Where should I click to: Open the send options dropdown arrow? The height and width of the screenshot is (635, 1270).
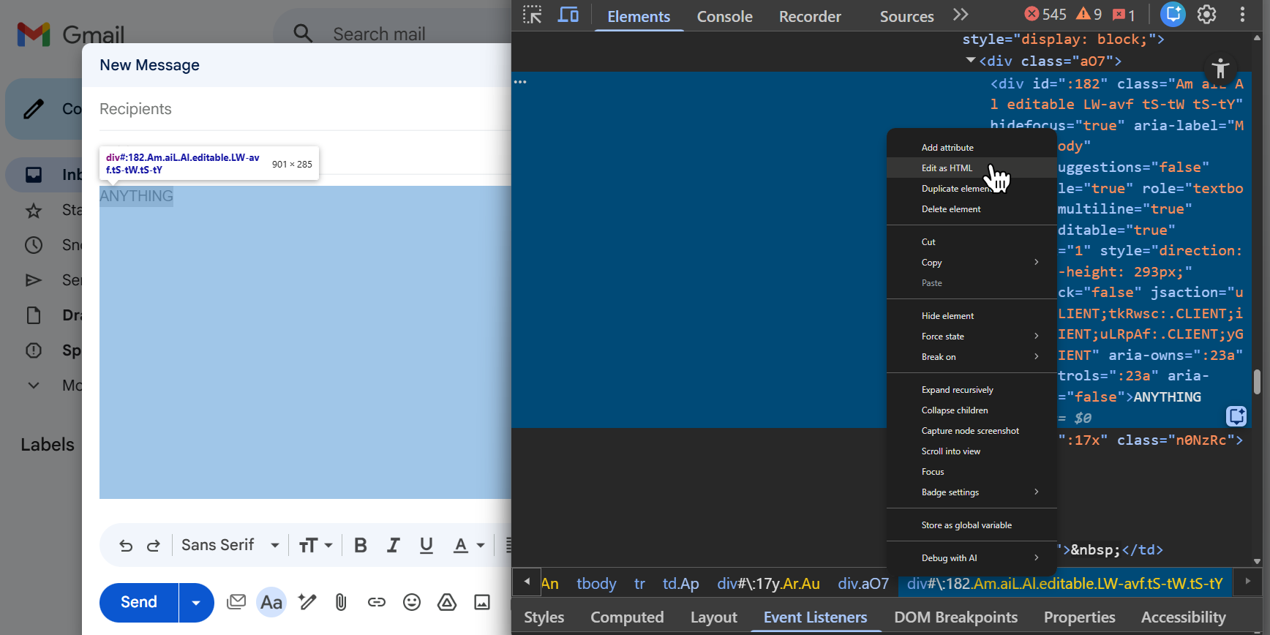point(196,602)
